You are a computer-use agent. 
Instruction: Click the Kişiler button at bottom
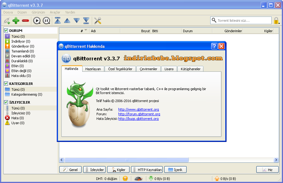[118, 170]
